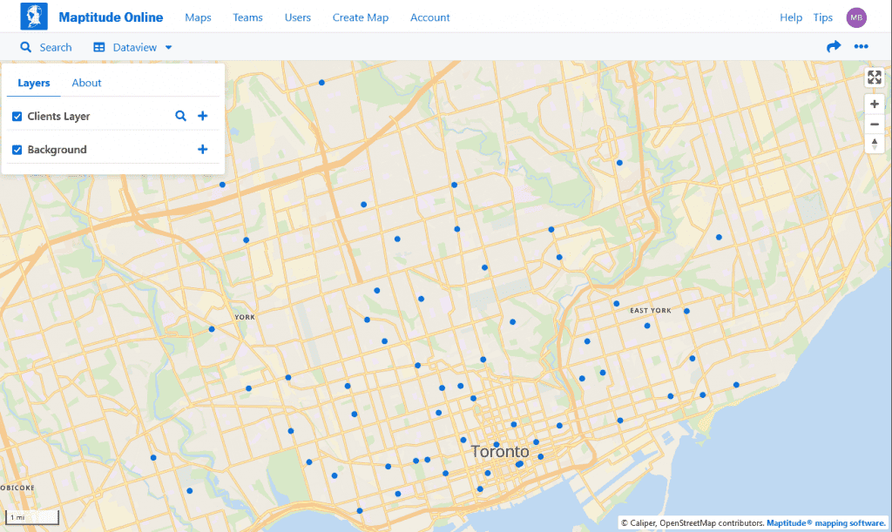Toggle the Search panel
Viewport: 892px width, 532px height.
pyautogui.click(x=46, y=47)
